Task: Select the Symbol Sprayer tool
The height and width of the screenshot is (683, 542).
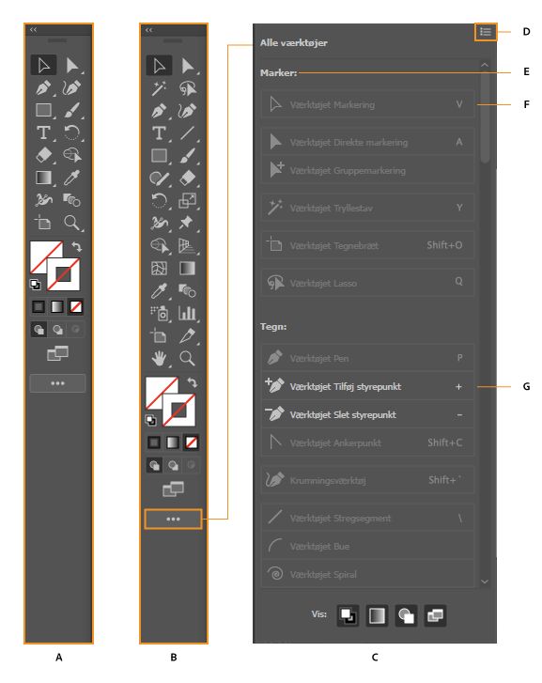Action: 159,313
